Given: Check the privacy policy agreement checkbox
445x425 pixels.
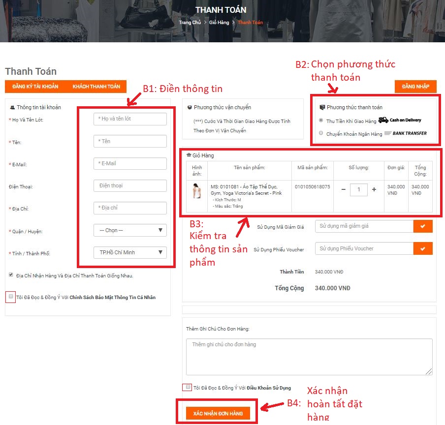Looking at the screenshot, I should [11, 297].
